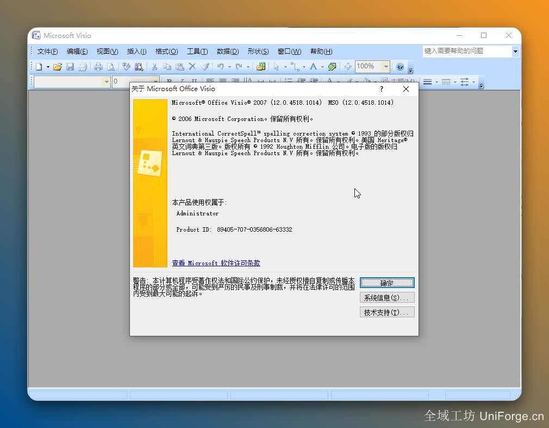The width and height of the screenshot is (549, 428).
Task: Click the Visio app icon in title bar
Action: (36, 35)
